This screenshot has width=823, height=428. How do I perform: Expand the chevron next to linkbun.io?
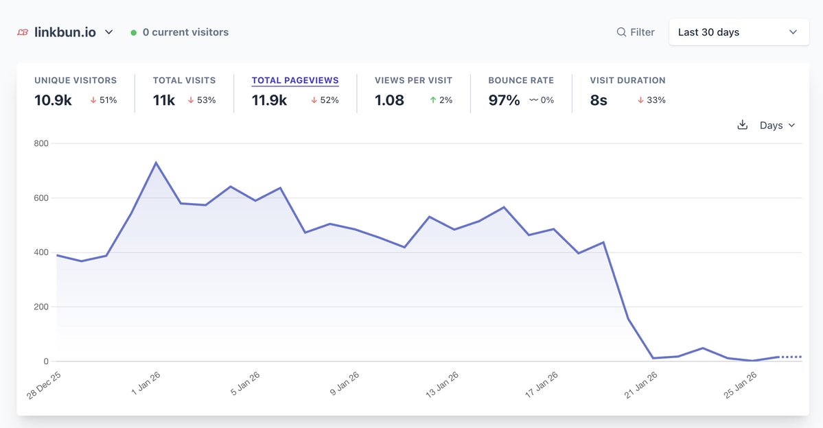(108, 32)
